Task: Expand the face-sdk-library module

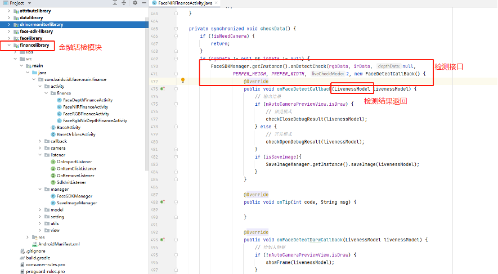Action: (x=9, y=32)
